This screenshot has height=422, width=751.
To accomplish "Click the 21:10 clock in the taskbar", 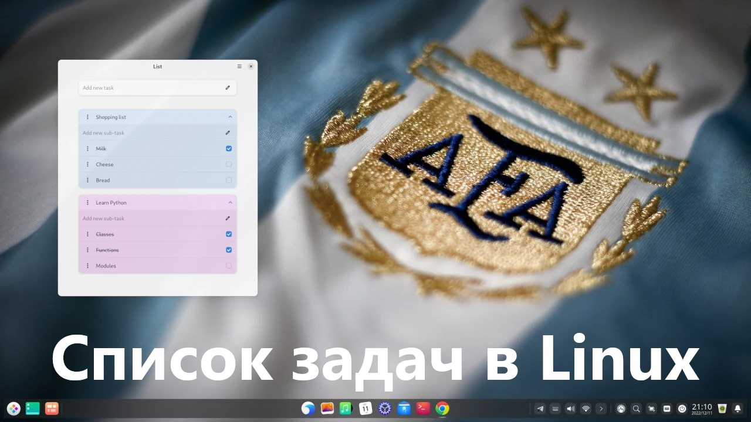I will (702, 409).
